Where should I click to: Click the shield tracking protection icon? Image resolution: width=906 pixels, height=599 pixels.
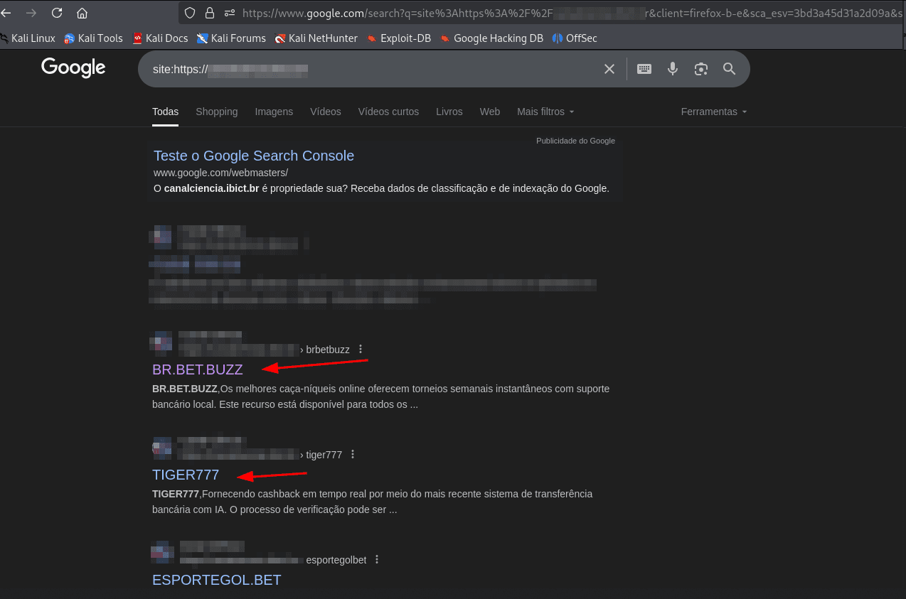[189, 13]
